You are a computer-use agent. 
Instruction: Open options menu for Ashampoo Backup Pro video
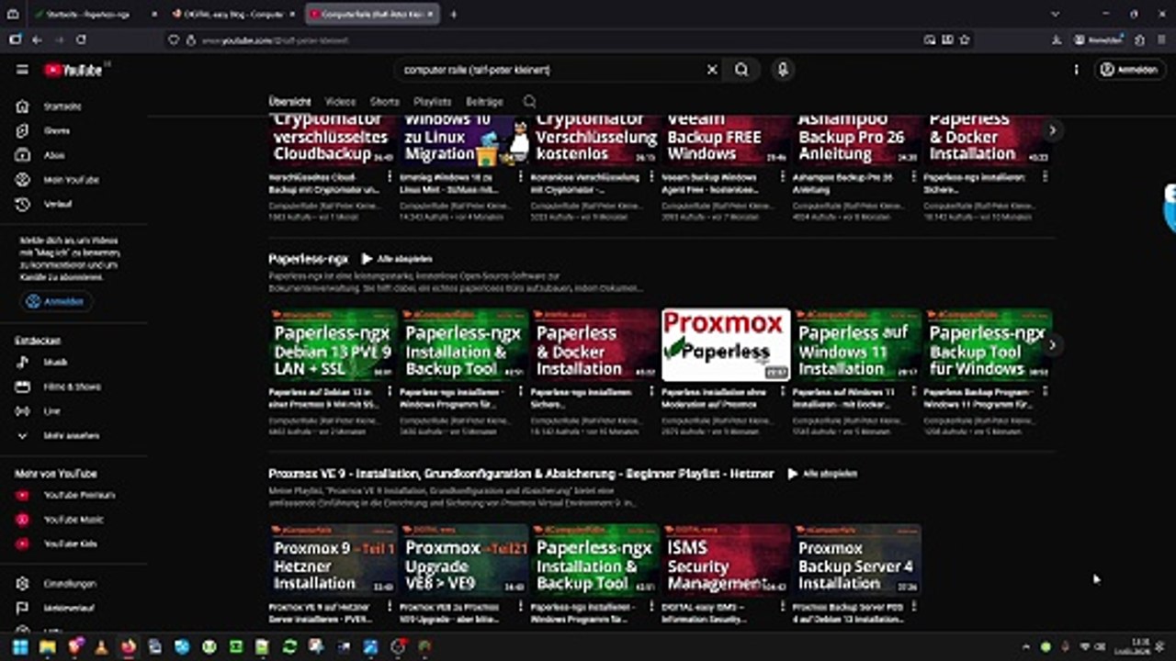pos(913,176)
